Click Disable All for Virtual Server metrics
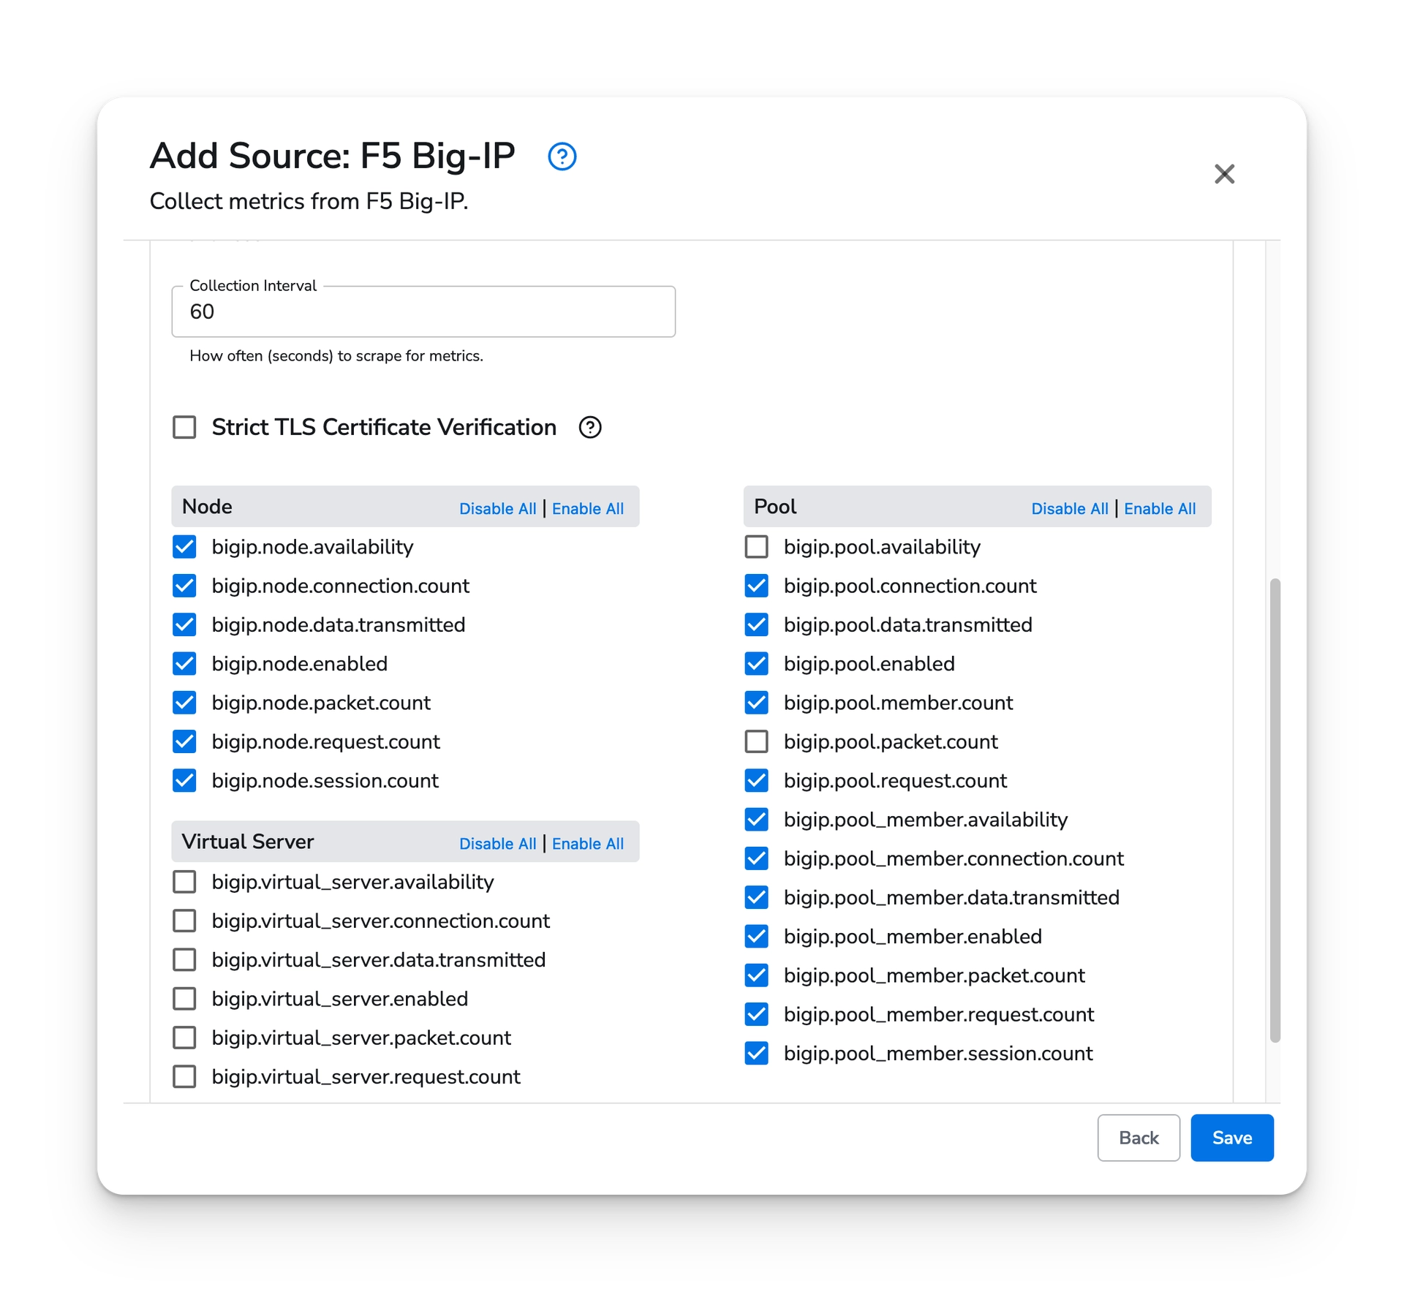Viewport: 1404px width, 1292px height. coord(497,844)
